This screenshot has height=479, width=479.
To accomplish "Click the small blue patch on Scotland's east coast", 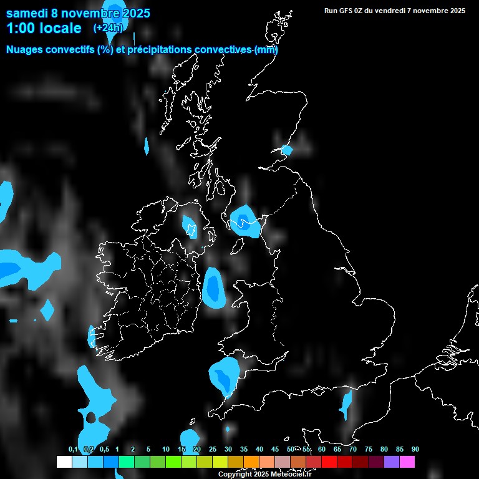I will 286,150.
